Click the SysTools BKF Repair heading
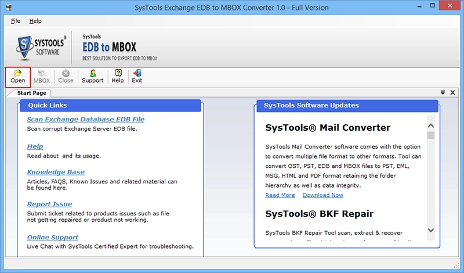This screenshot has height=273, width=464. coord(320,214)
